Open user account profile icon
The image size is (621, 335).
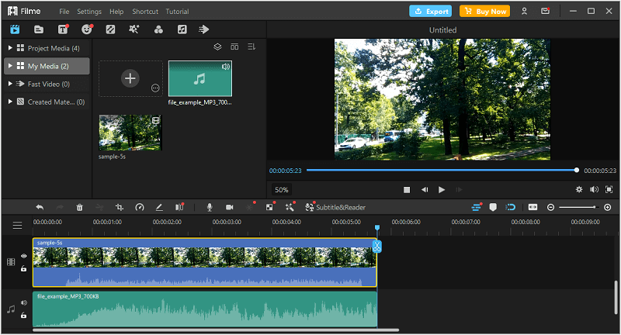525,11
